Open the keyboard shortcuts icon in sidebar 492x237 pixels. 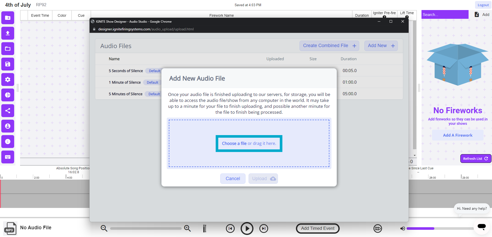[7, 157]
